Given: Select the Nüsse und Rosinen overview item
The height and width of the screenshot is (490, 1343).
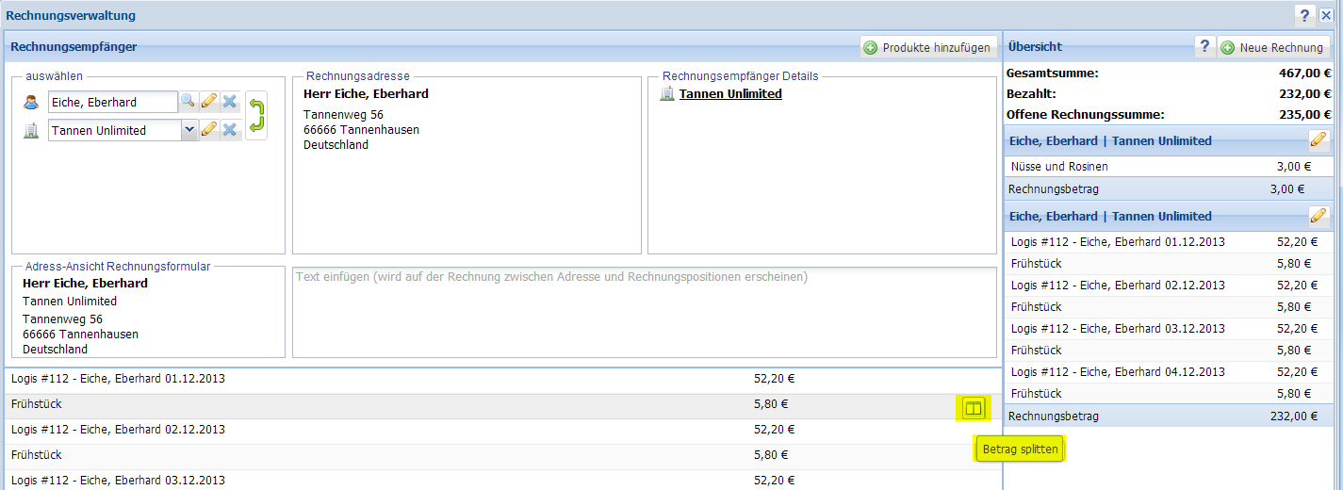Looking at the screenshot, I should 1059,167.
